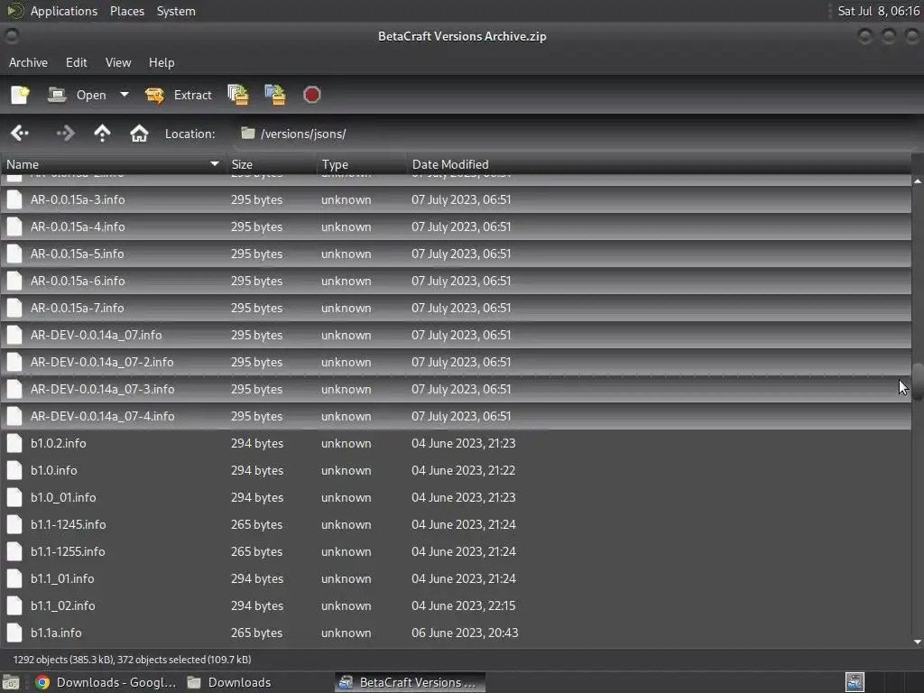Switch to the Downloads folder taskbar window

pyautogui.click(x=230, y=682)
